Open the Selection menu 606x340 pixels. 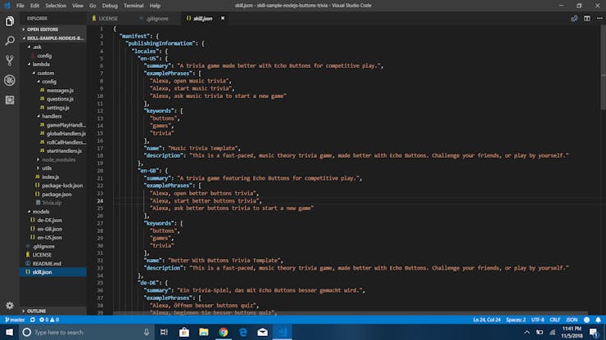click(x=56, y=6)
